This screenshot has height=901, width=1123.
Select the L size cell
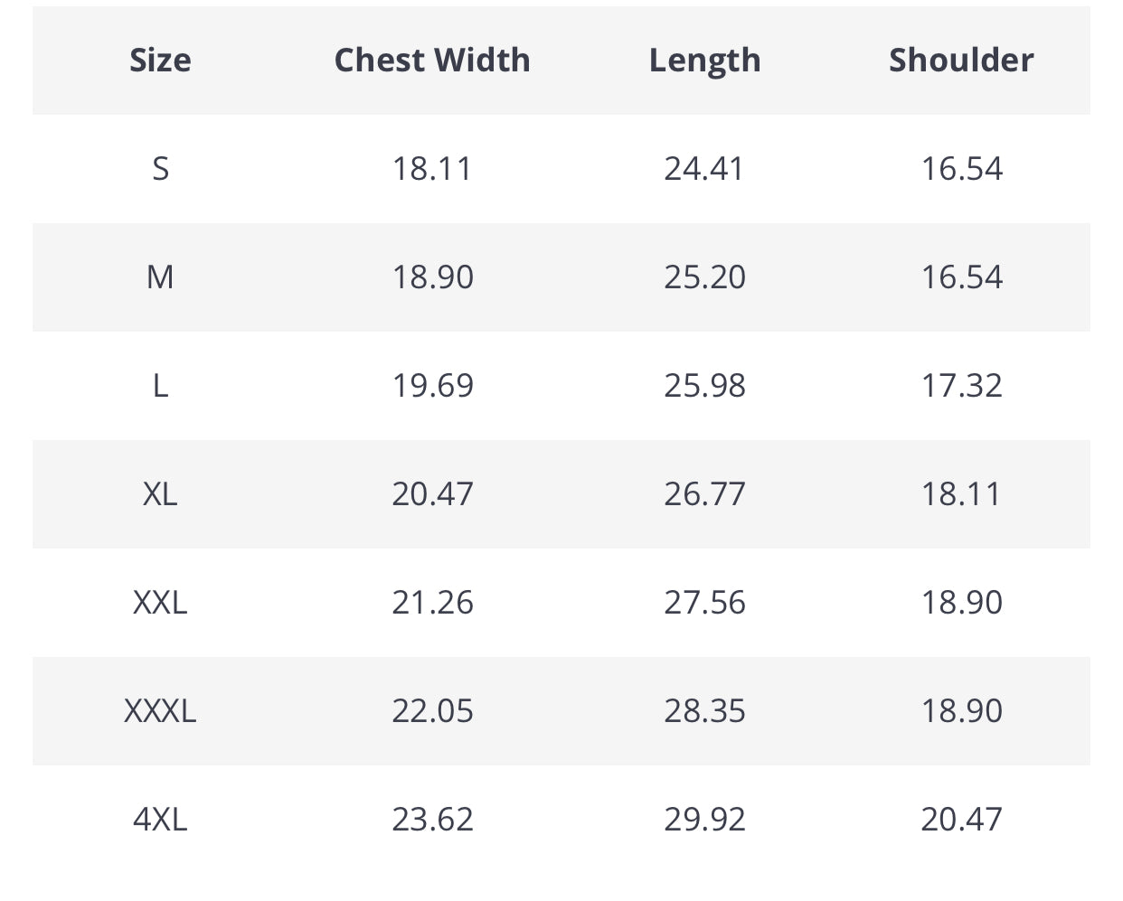pyautogui.click(x=160, y=386)
